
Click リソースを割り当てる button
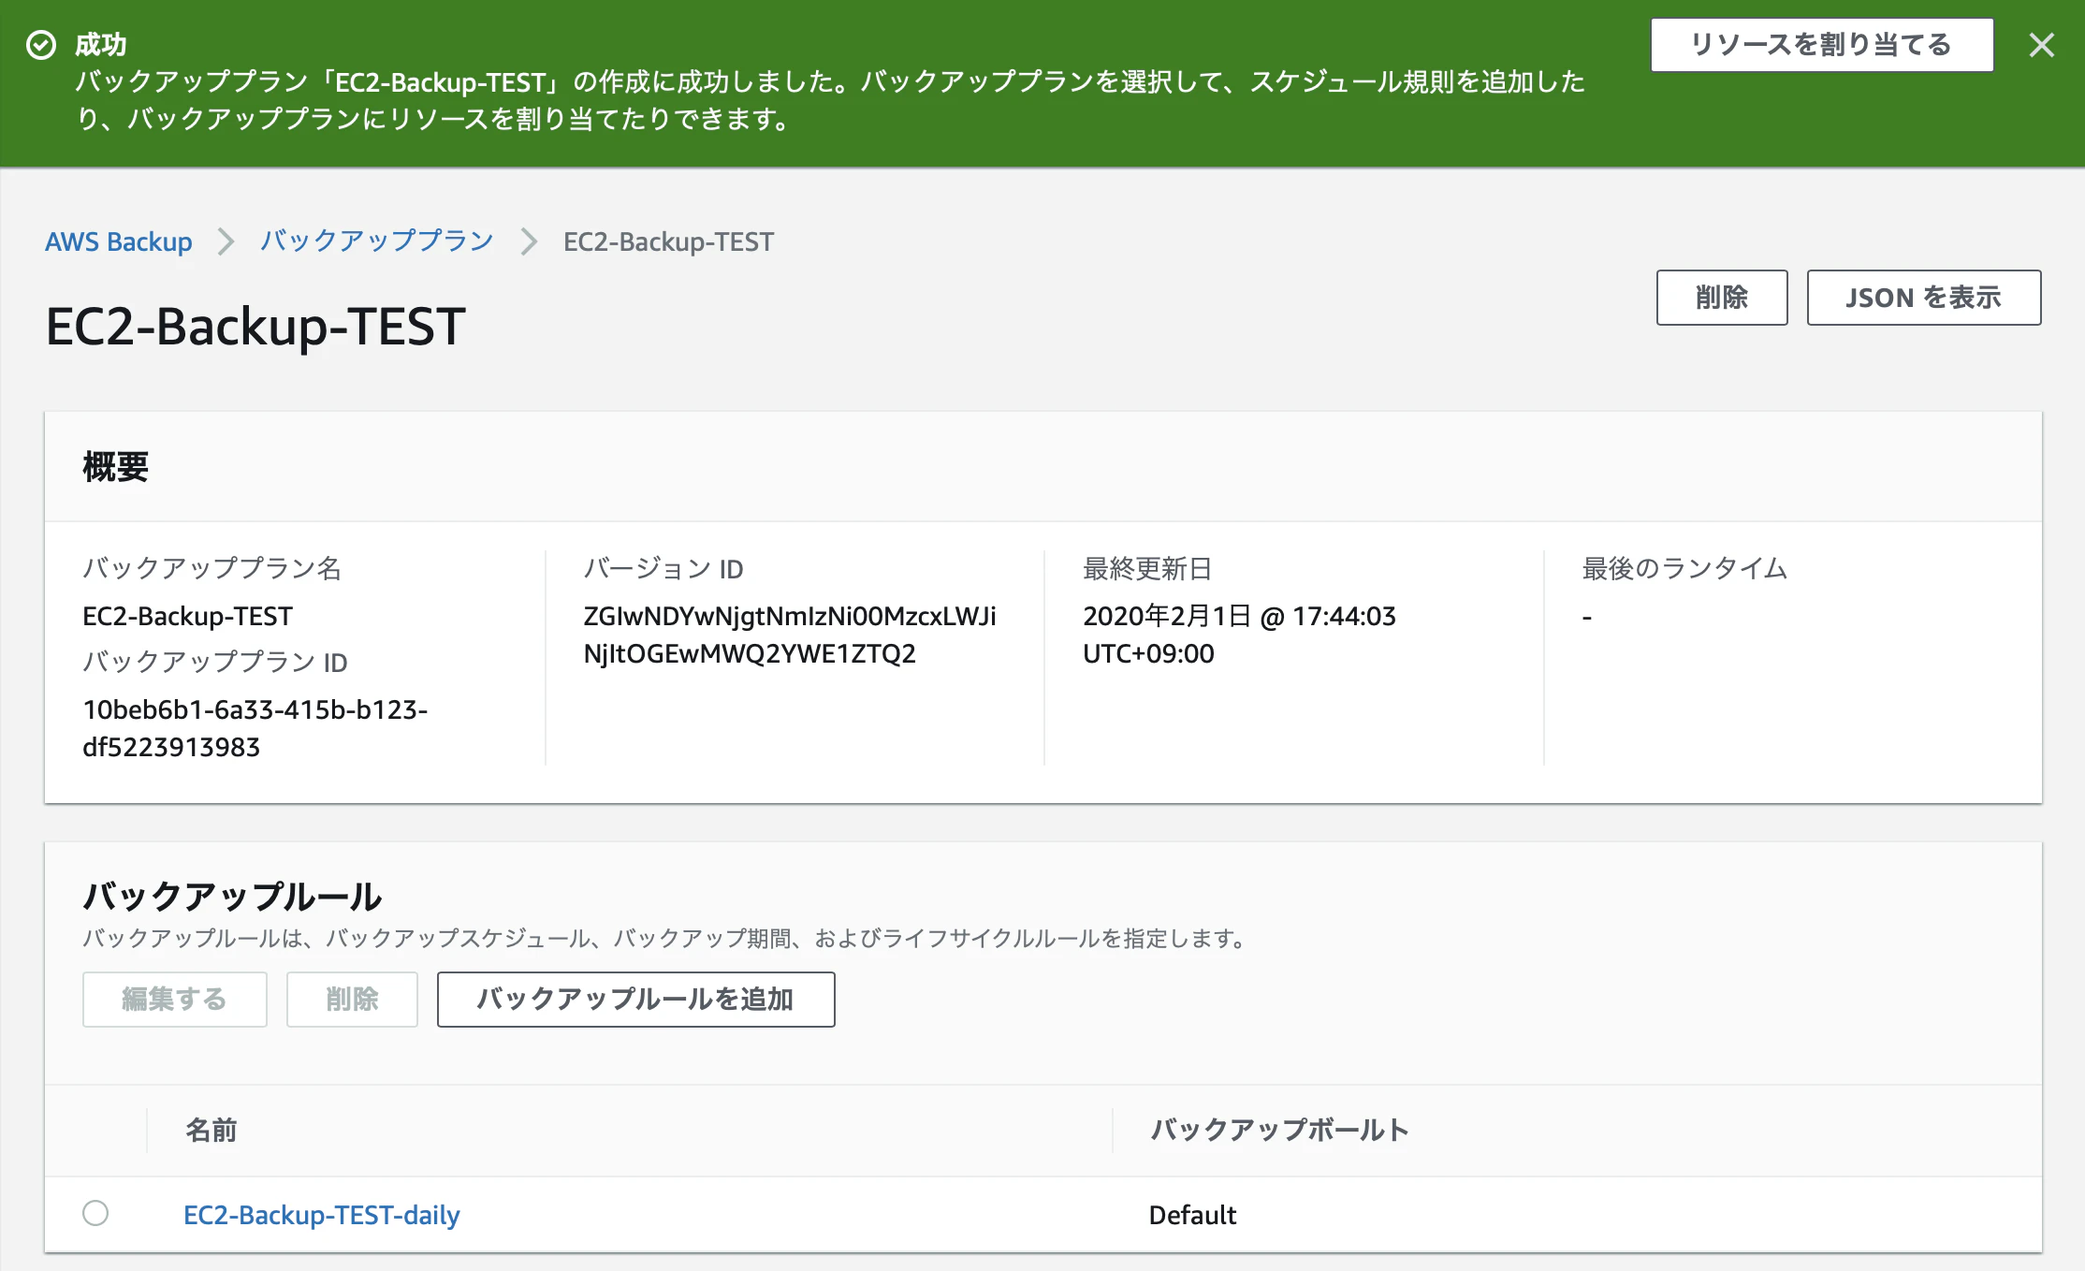point(1821,45)
